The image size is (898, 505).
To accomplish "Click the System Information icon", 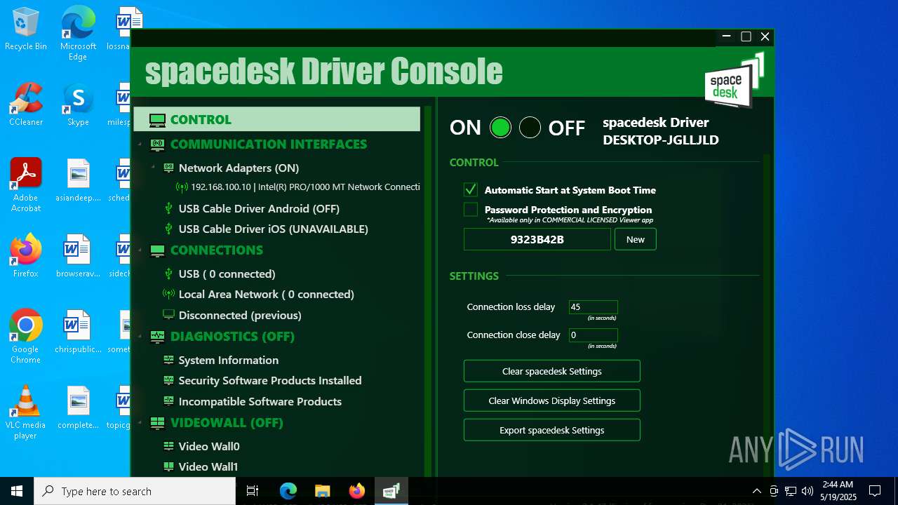I will [x=168, y=360].
